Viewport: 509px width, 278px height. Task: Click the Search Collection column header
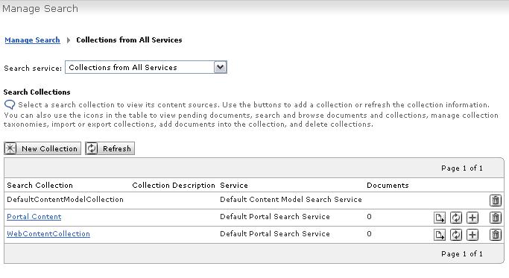(x=40, y=186)
